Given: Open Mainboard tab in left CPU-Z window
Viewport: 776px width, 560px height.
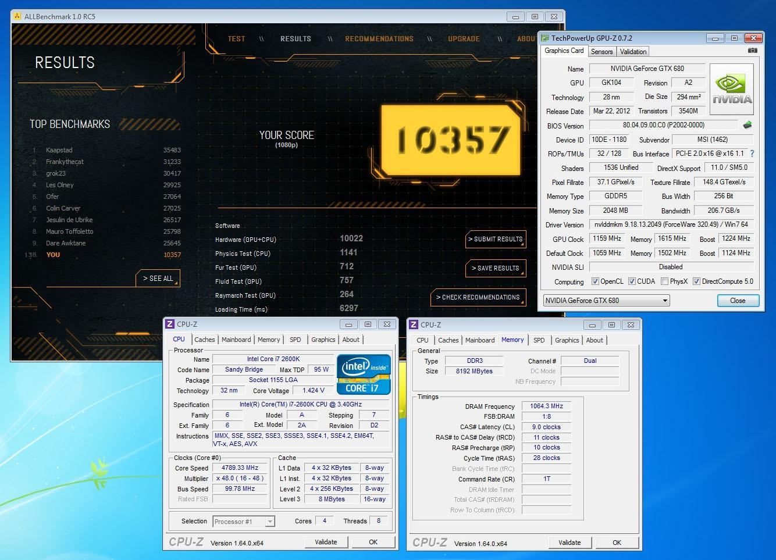Looking at the screenshot, I should click(x=236, y=340).
